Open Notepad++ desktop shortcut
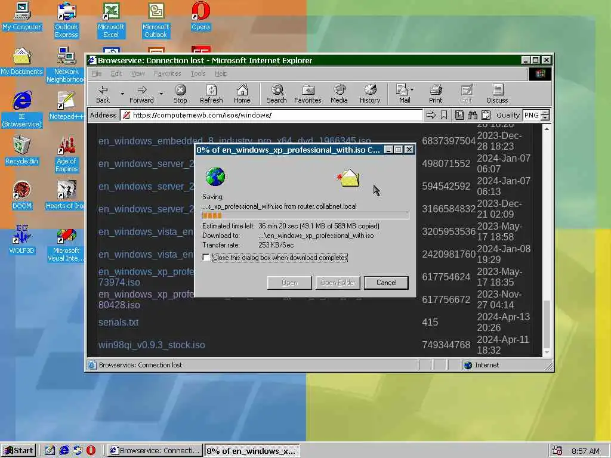611x458 pixels. [x=66, y=106]
